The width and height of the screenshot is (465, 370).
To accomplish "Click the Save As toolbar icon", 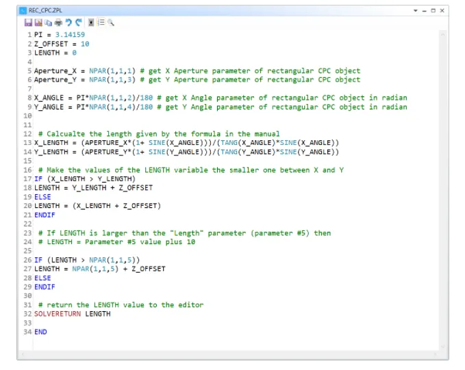I will tap(38, 23).
